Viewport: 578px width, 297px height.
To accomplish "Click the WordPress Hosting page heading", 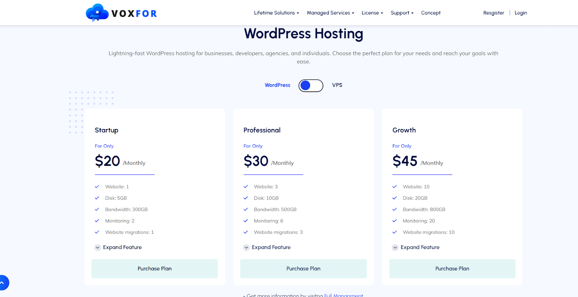I will tap(303, 34).
